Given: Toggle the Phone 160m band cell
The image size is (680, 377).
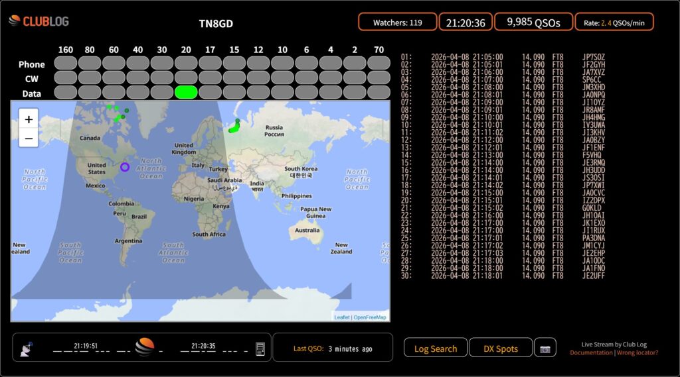Looking at the screenshot, I should tap(66, 64).
